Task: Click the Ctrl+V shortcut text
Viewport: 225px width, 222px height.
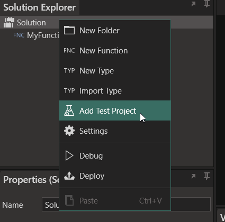Action: coord(150,200)
